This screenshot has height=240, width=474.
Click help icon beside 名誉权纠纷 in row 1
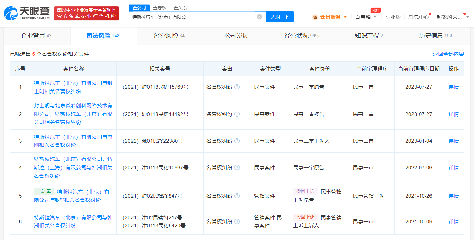pos(237,87)
